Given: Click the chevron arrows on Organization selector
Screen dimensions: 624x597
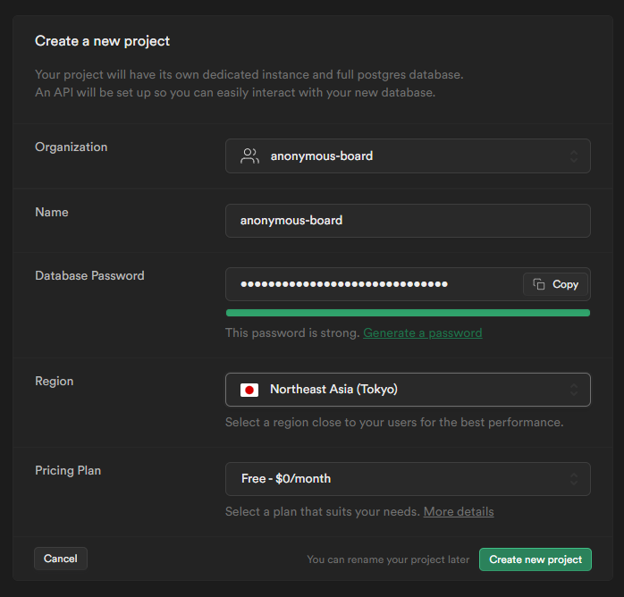Looking at the screenshot, I should [x=574, y=156].
